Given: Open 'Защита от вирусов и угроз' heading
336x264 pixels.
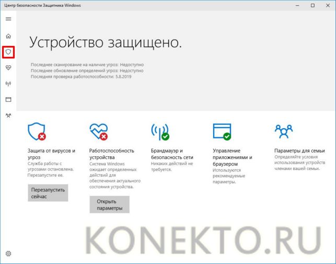Looking at the screenshot, I should (x=51, y=154).
